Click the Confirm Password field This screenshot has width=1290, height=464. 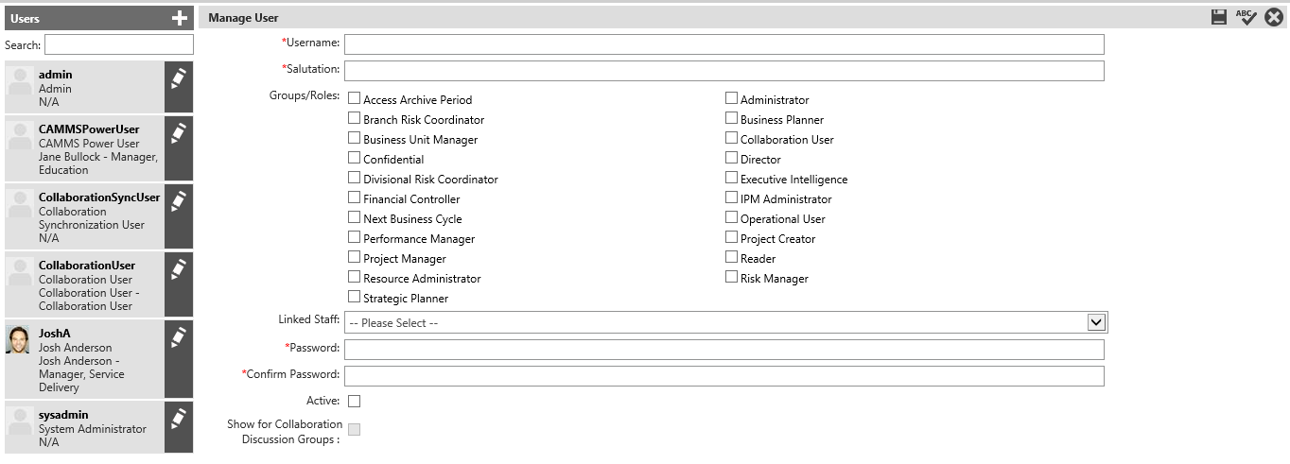pos(724,376)
